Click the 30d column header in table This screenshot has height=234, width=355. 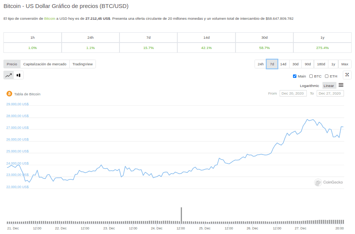point(264,38)
